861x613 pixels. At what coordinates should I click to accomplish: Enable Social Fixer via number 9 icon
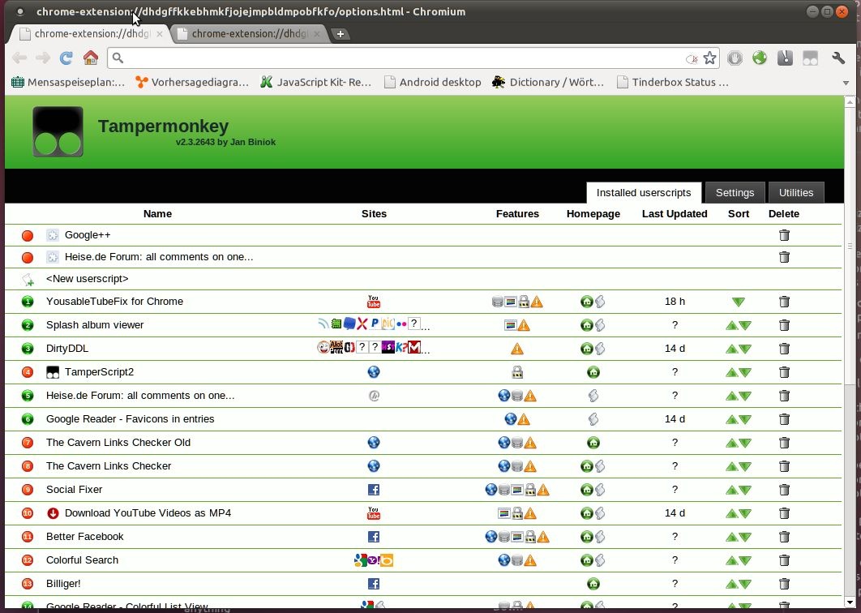tap(28, 490)
